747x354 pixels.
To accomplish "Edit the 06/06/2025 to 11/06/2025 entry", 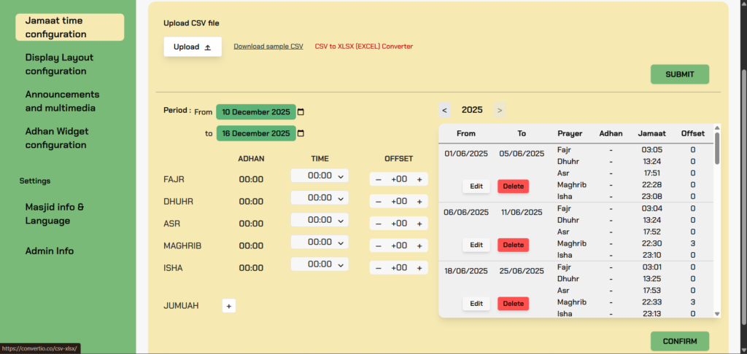I will coord(476,245).
